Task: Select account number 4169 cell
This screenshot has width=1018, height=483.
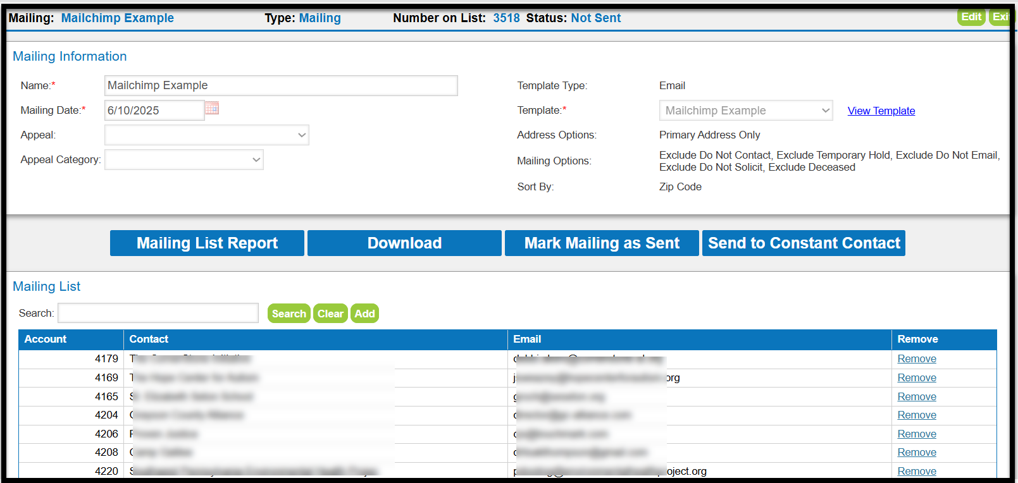Action: coord(71,378)
